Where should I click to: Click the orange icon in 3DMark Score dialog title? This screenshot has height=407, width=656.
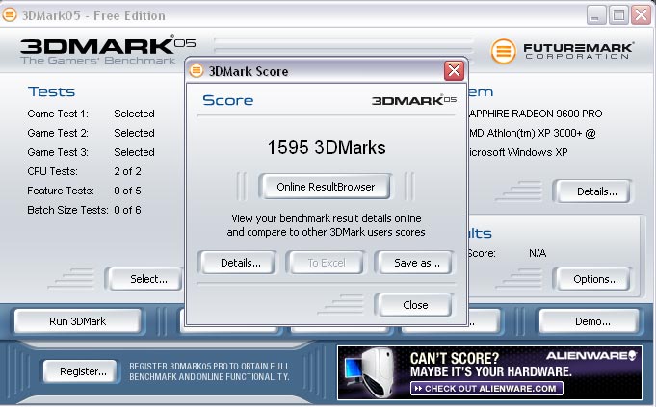pyautogui.click(x=196, y=70)
